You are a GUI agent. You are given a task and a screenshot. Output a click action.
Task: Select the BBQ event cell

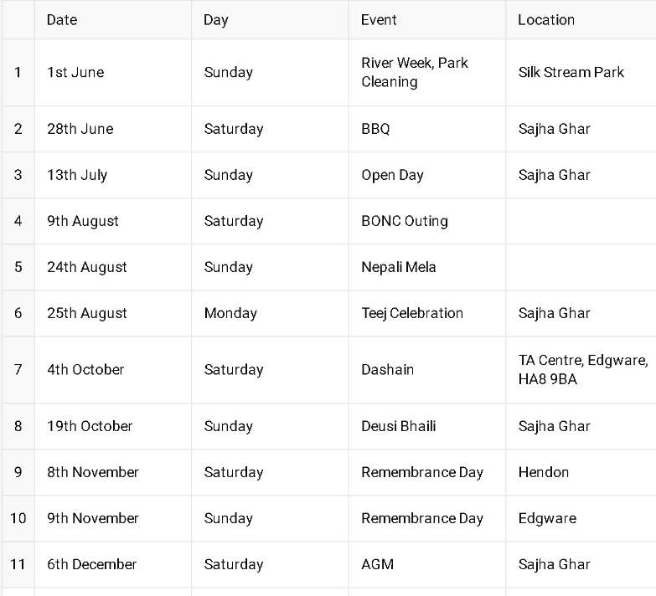427,129
